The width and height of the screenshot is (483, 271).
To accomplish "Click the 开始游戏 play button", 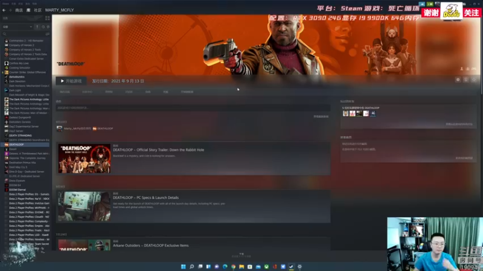I will [x=71, y=81].
